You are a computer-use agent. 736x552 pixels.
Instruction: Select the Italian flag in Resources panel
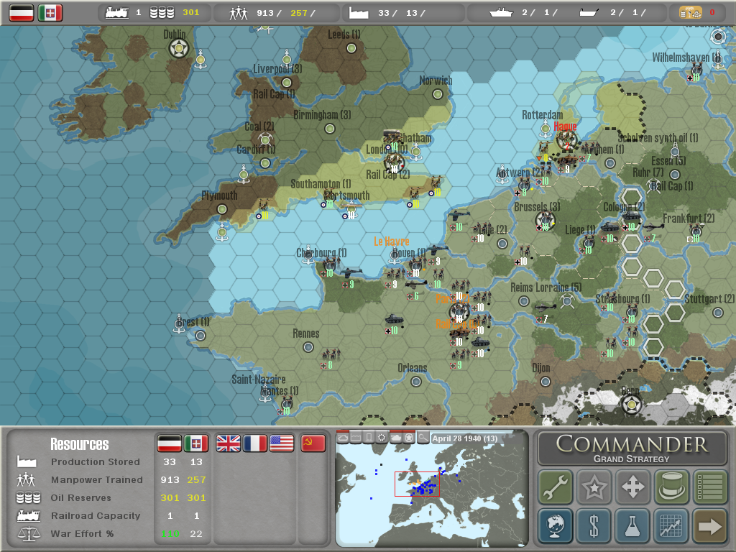coord(195,443)
